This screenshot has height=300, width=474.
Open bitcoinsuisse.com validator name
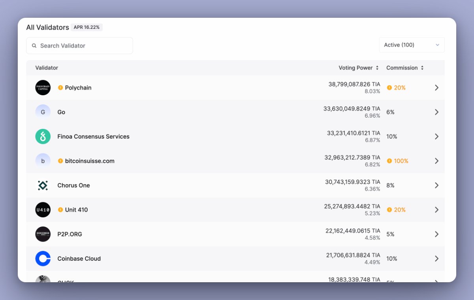point(90,161)
